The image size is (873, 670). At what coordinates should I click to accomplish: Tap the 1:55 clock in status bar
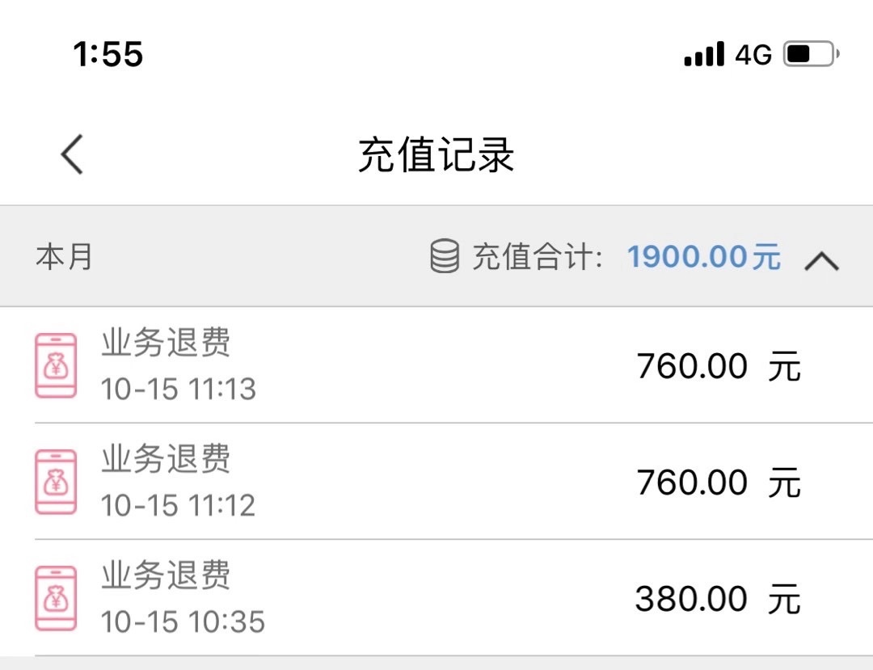pos(108,54)
